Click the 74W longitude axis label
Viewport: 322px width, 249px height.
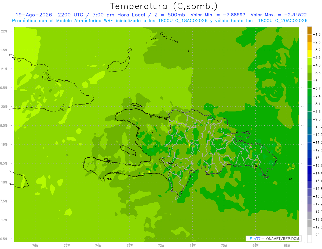(x=98, y=245)
